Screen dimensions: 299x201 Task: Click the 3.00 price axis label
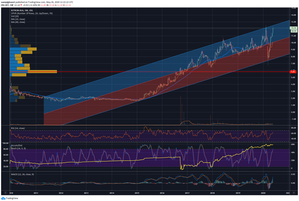[x=293, y=91]
